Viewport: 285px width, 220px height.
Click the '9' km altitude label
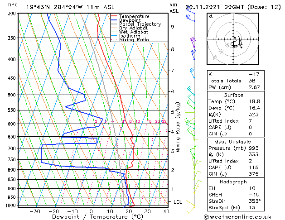click(x=172, y=27)
